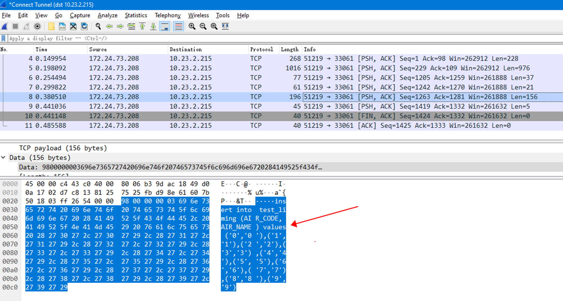563x301 pixels.
Task: Toggle auto-scroll during live capture
Action: click(x=165, y=26)
